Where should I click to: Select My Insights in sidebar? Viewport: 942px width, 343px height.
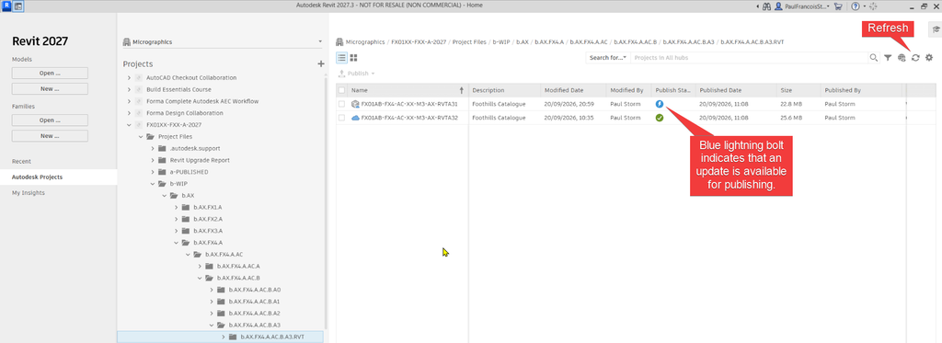[29, 193]
